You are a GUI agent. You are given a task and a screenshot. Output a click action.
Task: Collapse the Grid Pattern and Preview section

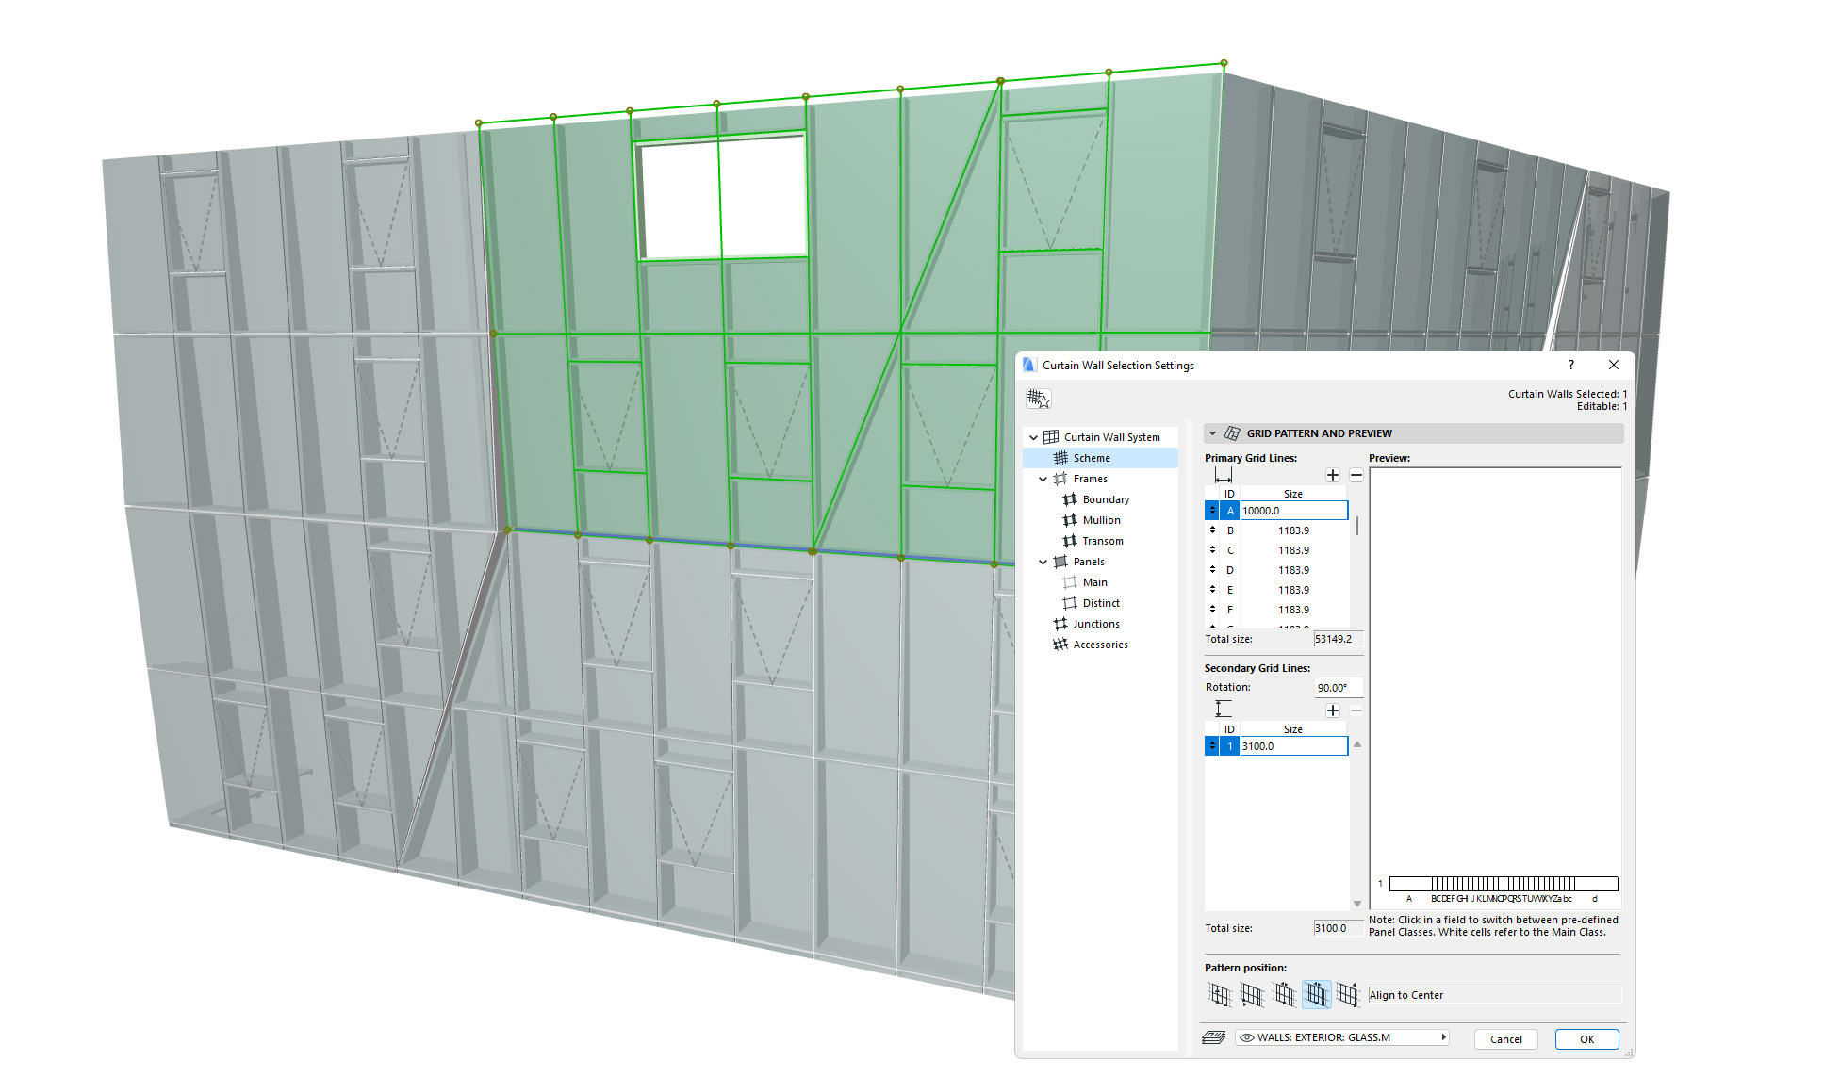(1213, 433)
